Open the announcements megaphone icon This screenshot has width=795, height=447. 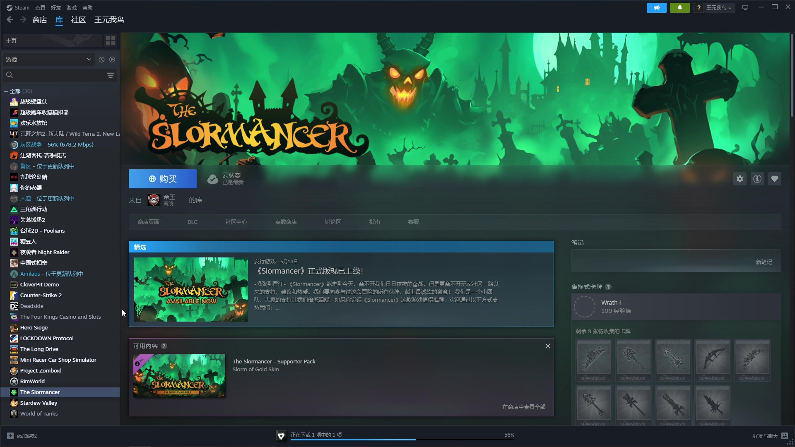(656, 7)
